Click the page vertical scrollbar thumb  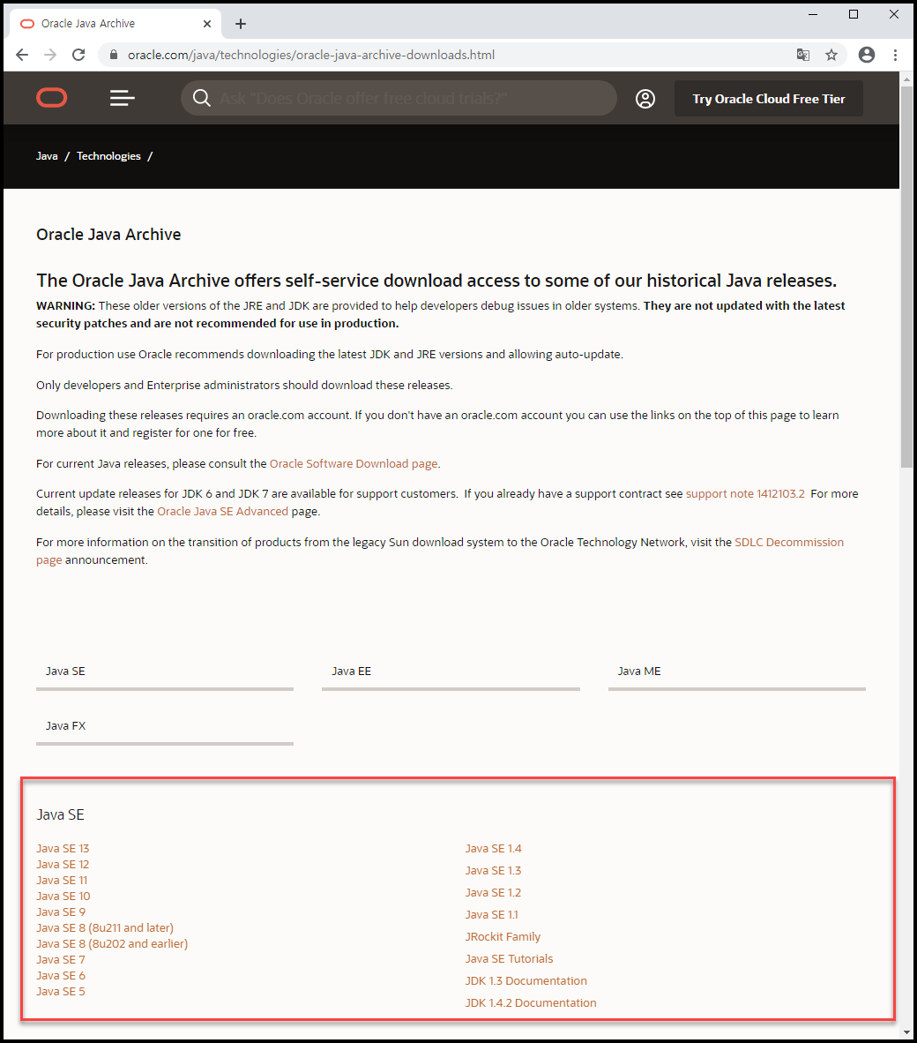pyautogui.click(x=906, y=276)
